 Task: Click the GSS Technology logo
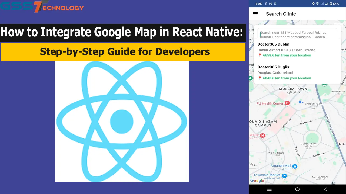pyautogui.click(x=42, y=7)
